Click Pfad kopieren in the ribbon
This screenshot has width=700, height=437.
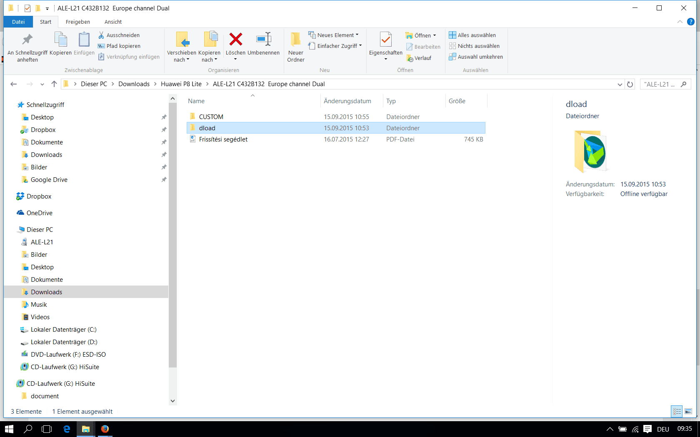click(x=119, y=46)
